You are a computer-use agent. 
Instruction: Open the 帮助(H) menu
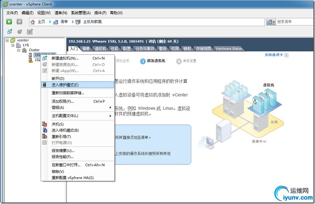tap(116, 13)
